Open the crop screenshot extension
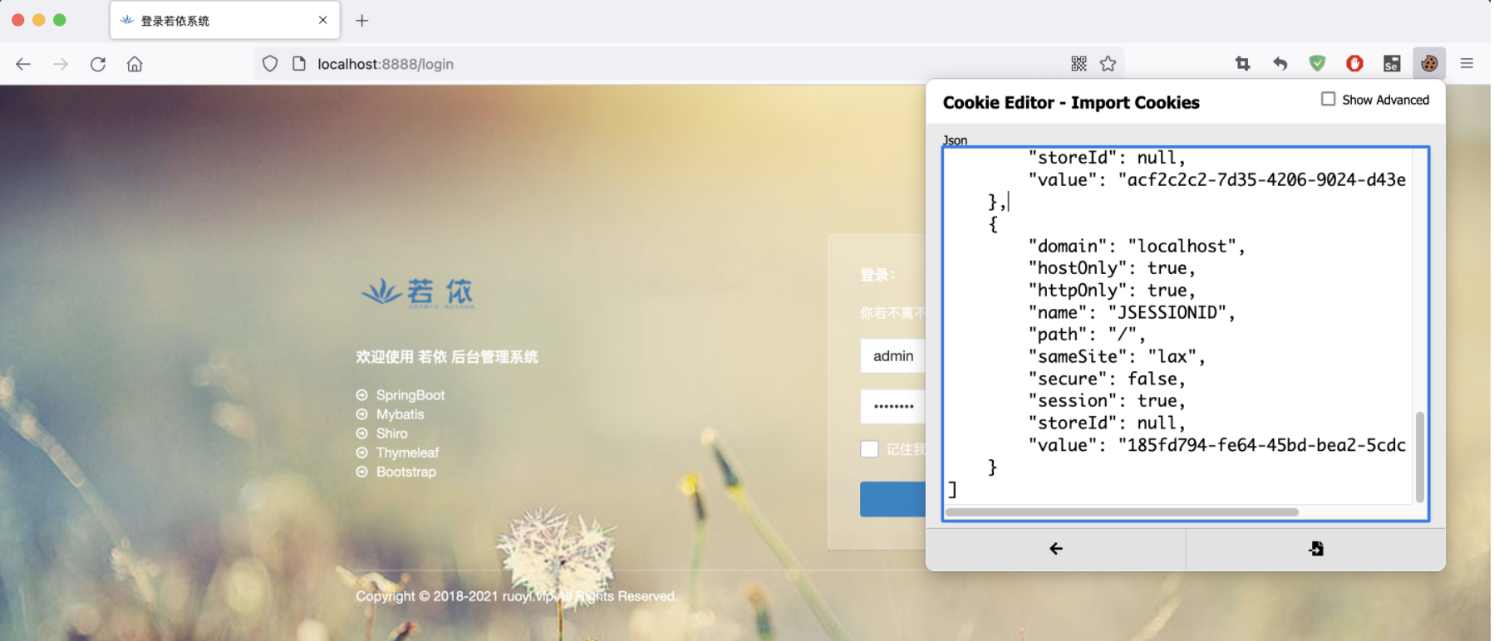 coord(1243,63)
